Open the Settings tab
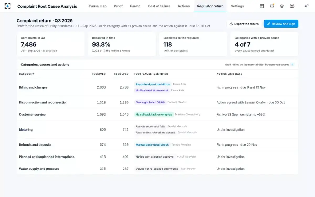315x197 pixels. pyautogui.click(x=237, y=6)
